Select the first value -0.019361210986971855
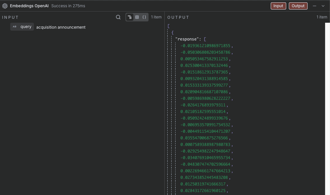The image size is (330, 195). click(206, 46)
